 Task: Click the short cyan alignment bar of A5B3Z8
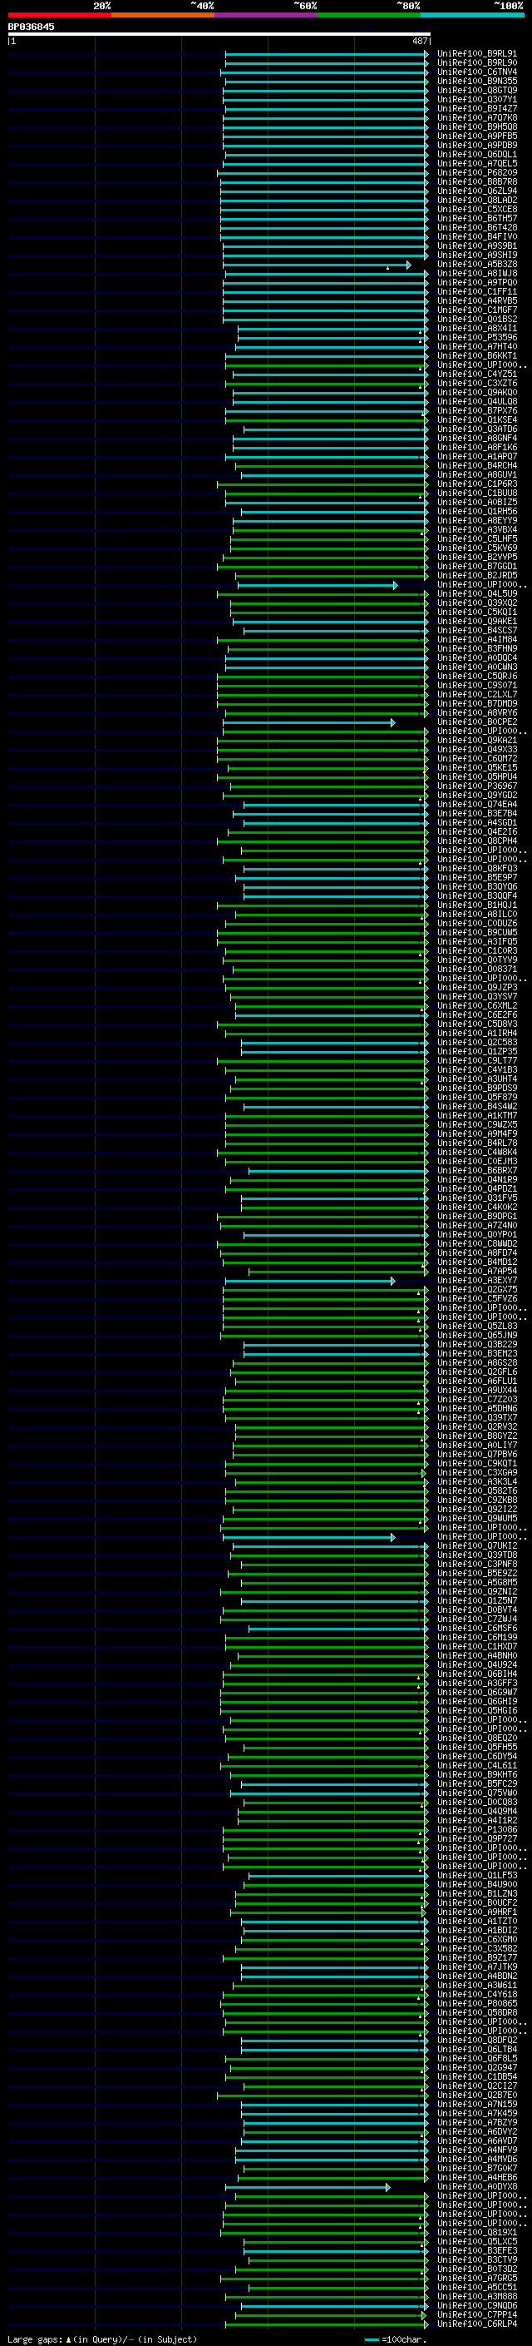[x=318, y=264]
